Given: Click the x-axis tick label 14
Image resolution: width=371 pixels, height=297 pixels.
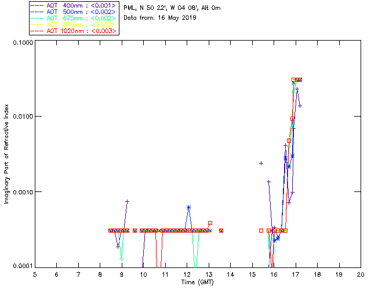Looking at the screenshot, I should 230,274.
